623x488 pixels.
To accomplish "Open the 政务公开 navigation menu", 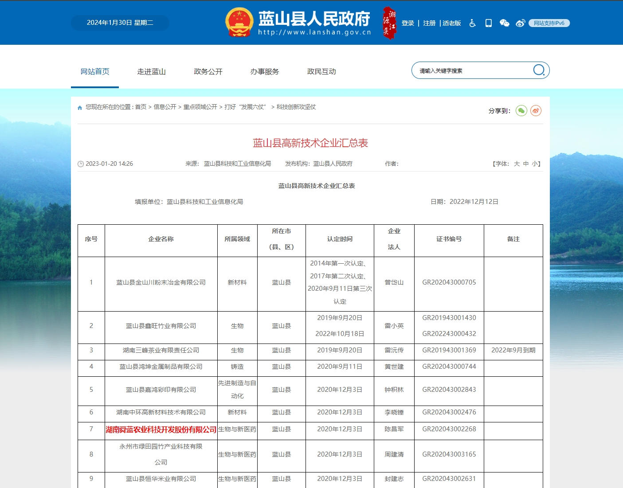I will pos(208,72).
